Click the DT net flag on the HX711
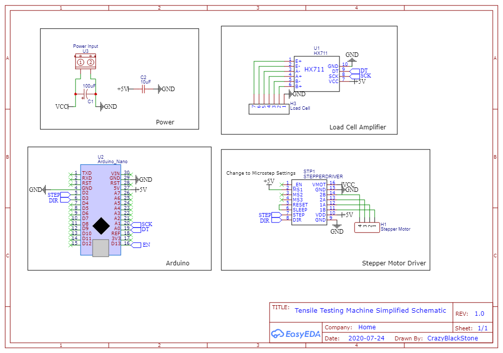Screen dimensions: 503x353 pyautogui.click(x=358, y=70)
